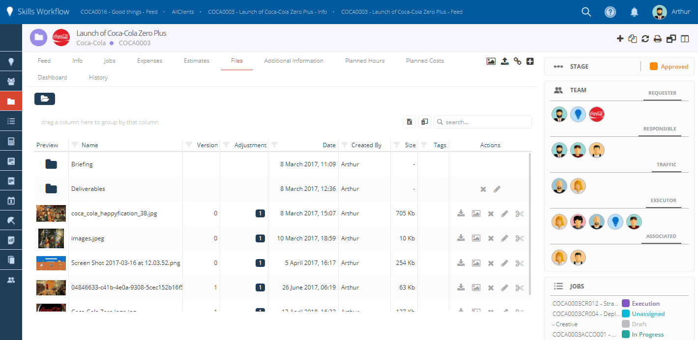698x340 pixels.
Task: Open the Briefing folder
Action: pyautogui.click(x=82, y=164)
